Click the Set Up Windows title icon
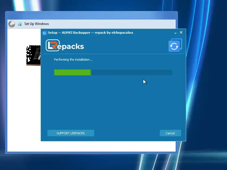Viewport: 227px width, 170px height. point(20,24)
